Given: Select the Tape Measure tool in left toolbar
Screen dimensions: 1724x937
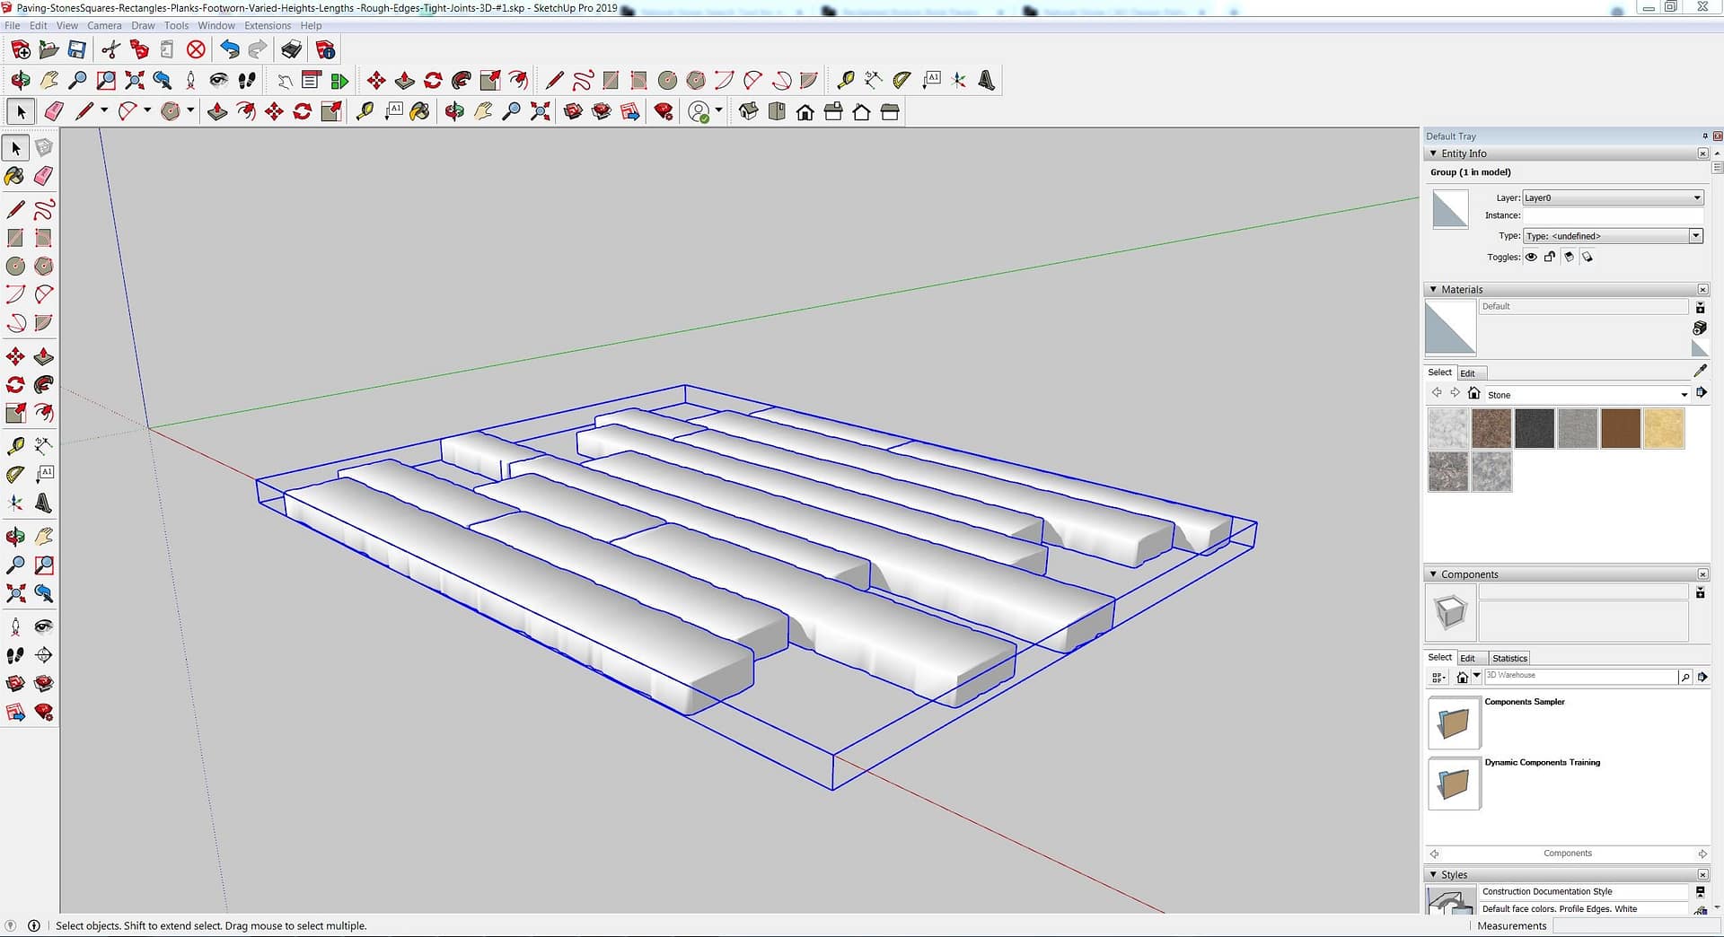Looking at the screenshot, I should pos(15,445).
